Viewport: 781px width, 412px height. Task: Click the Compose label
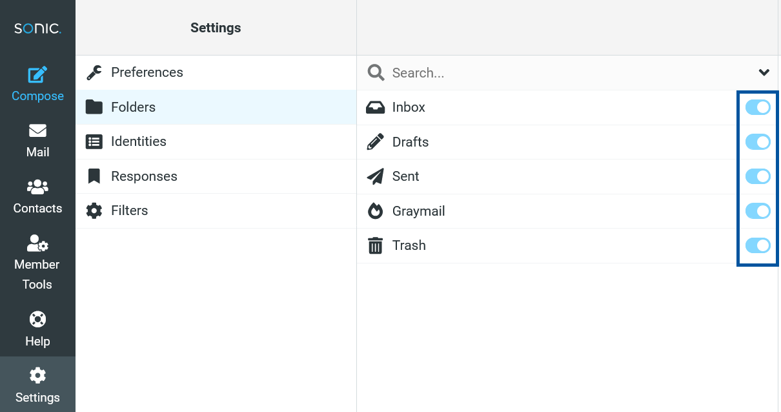[37, 96]
